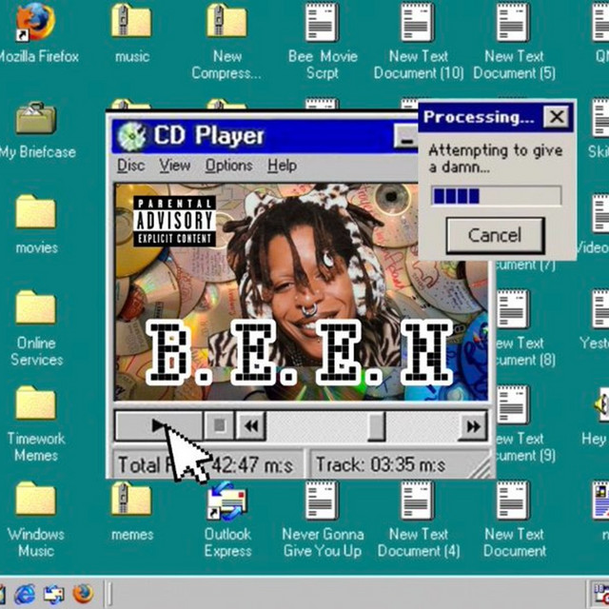
Task: Open the text document labeled (9)
Action: click(513, 404)
